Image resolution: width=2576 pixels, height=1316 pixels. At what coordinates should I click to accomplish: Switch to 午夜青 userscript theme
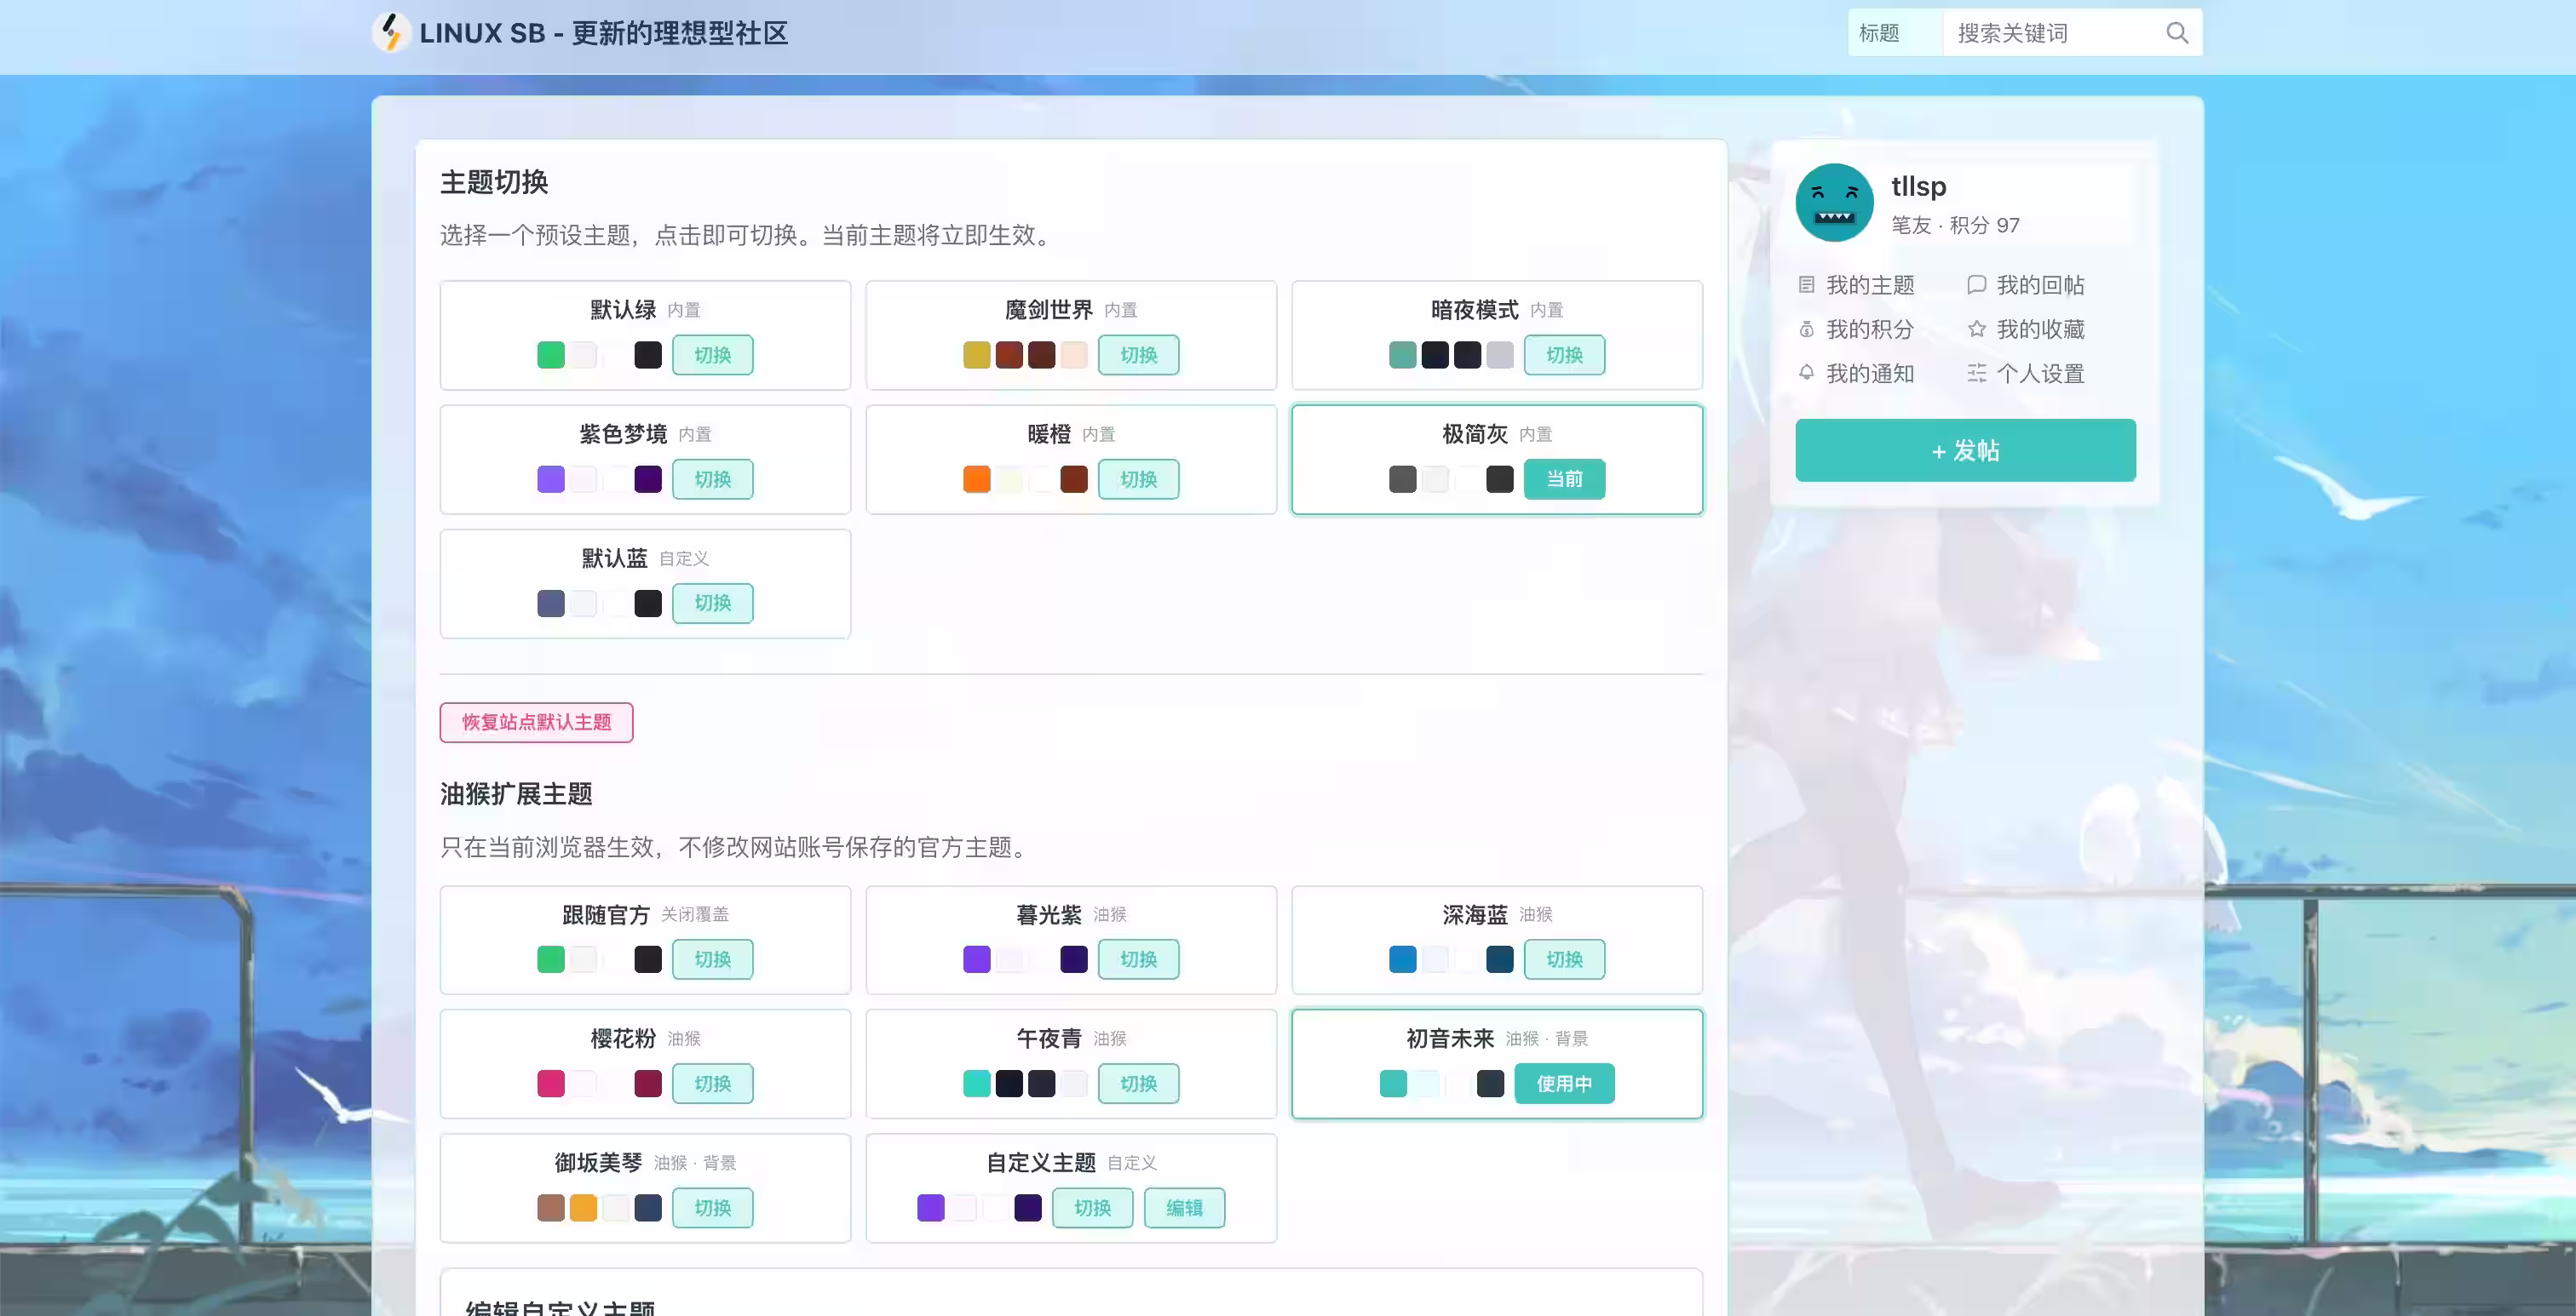pos(1138,1083)
